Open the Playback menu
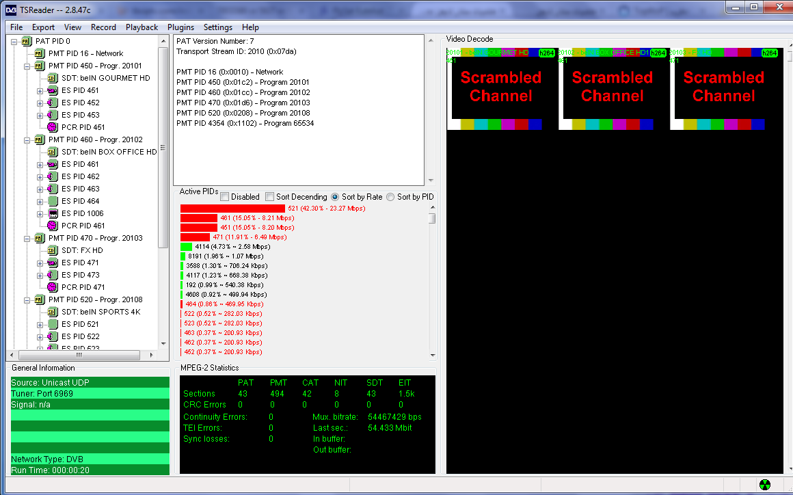 pos(142,27)
